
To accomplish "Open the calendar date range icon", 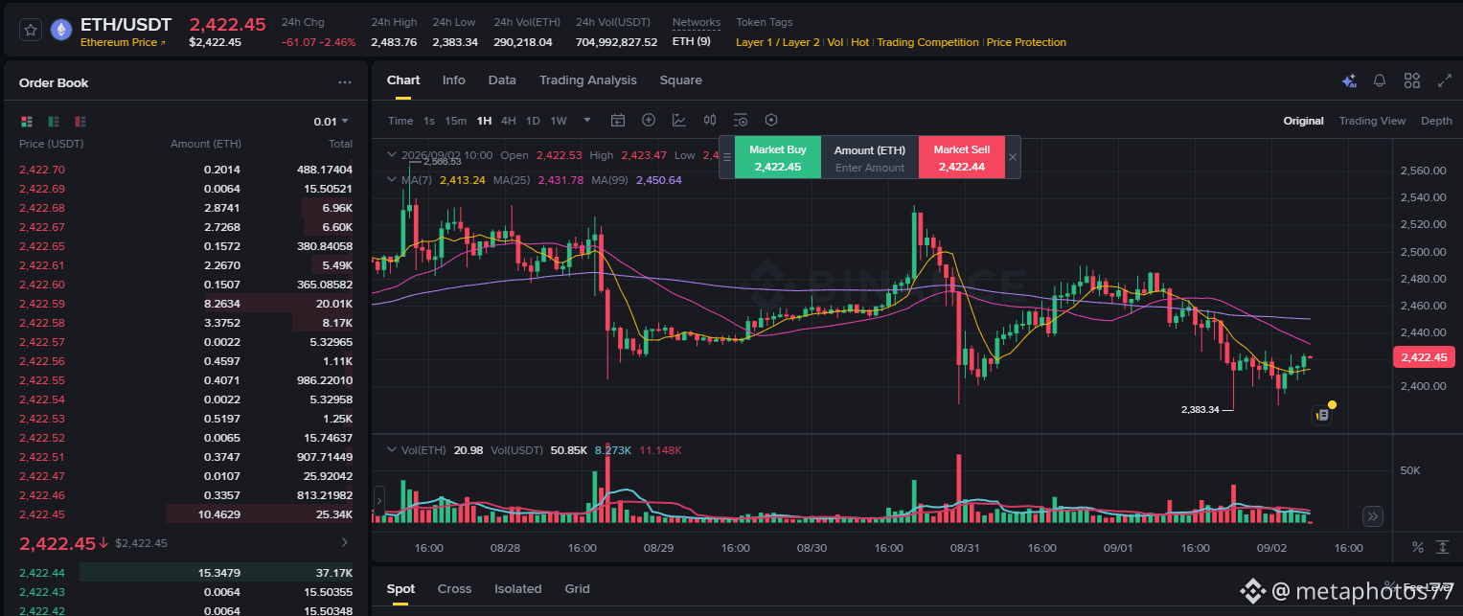I will [618, 121].
